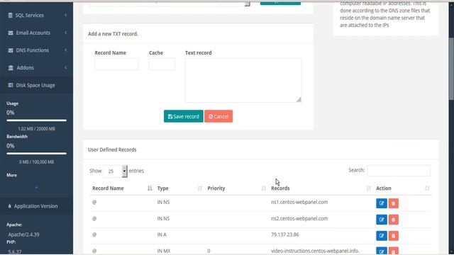Click the Bandwidth progress bar
The image size is (454, 255).
click(x=36, y=154)
